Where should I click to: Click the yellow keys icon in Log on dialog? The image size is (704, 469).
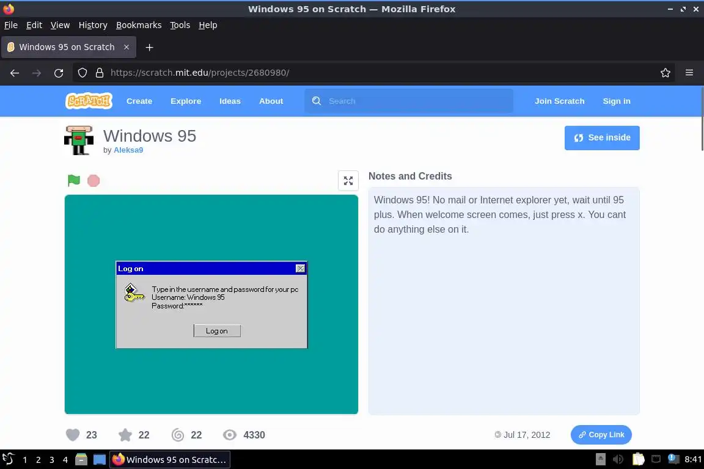click(134, 293)
